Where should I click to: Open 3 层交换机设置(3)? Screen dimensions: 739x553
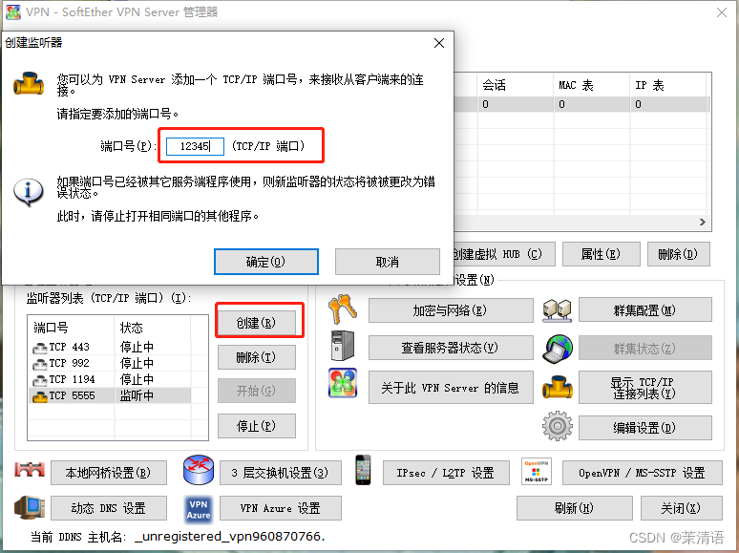click(281, 473)
